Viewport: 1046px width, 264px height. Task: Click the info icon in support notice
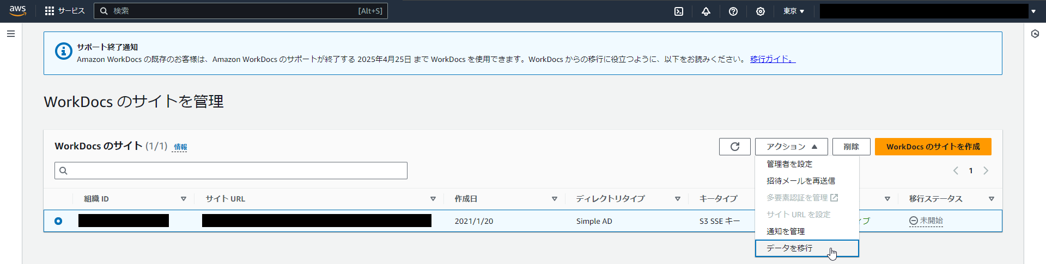point(64,51)
